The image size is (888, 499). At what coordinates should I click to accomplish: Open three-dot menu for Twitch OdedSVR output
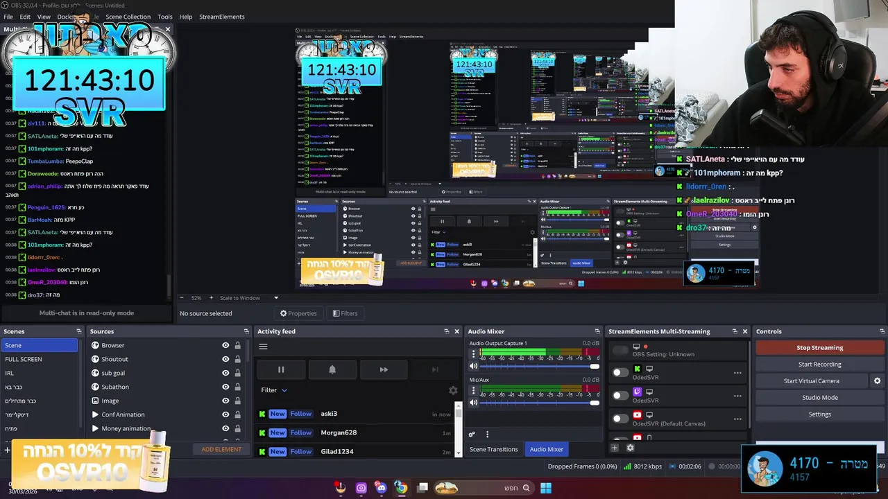737,396
